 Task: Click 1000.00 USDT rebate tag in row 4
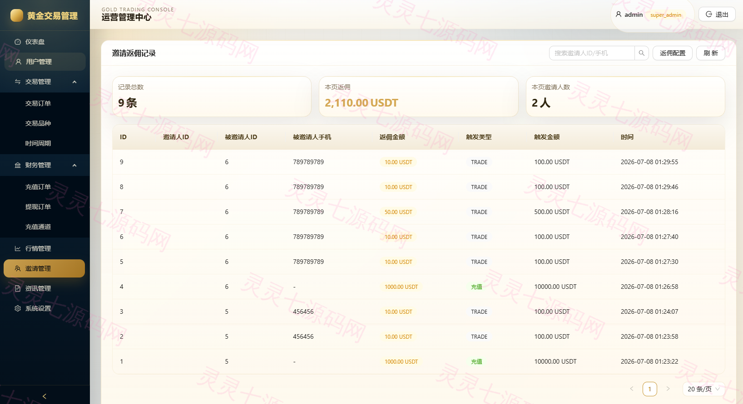[x=401, y=287]
